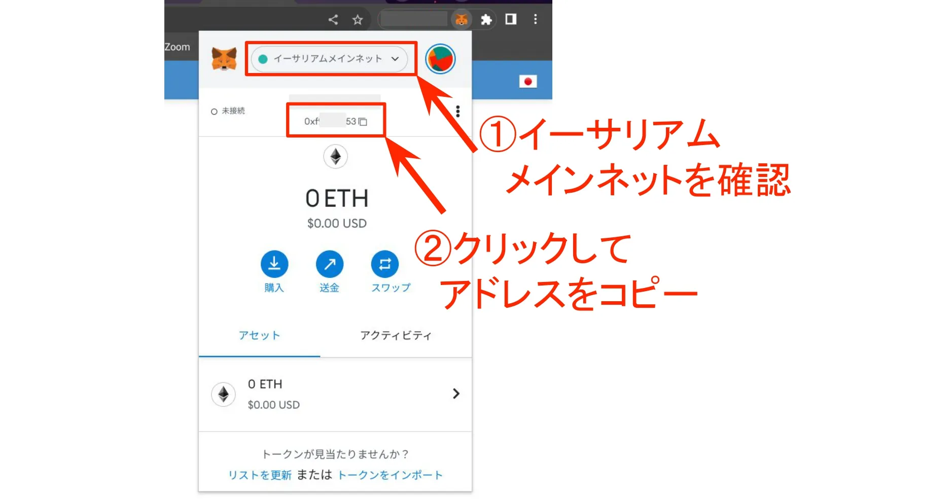Open the account avatar menu

click(x=440, y=59)
